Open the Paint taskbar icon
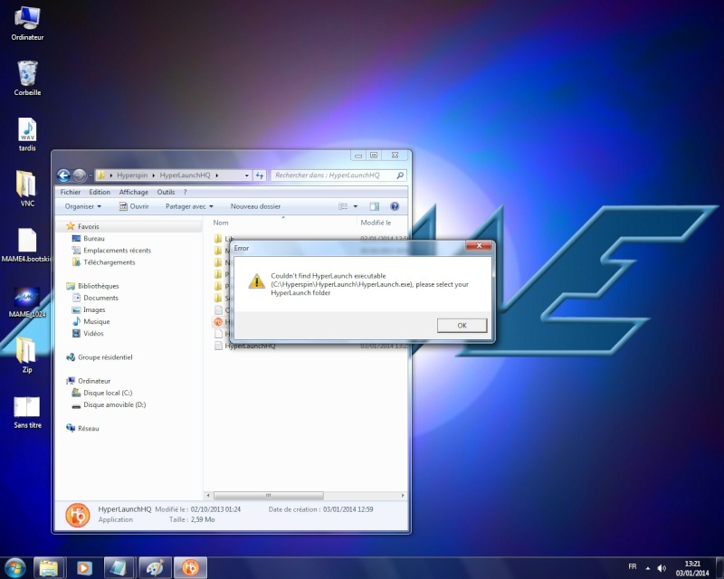The height and width of the screenshot is (579, 724). click(x=155, y=568)
